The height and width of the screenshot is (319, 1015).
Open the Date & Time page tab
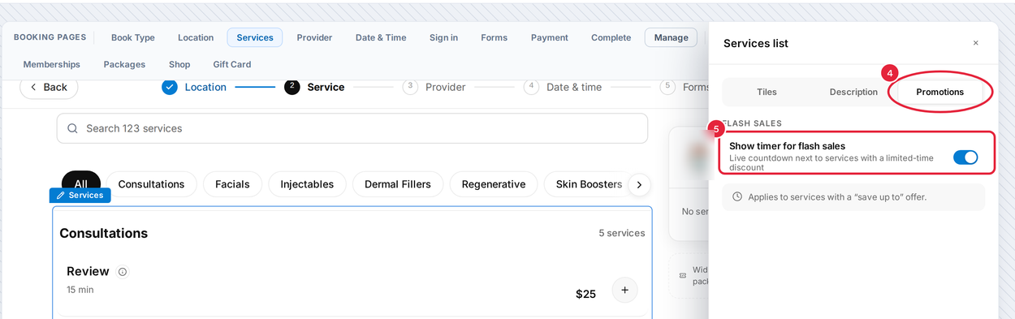click(x=381, y=37)
